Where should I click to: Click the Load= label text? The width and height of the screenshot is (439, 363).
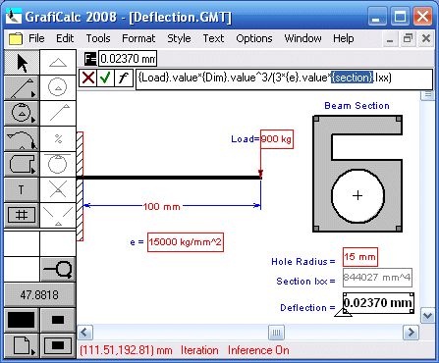click(246, 139)
